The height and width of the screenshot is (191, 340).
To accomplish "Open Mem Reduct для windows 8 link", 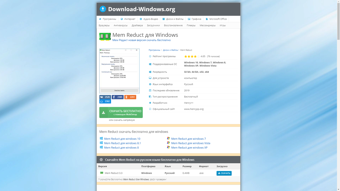I will [x=121, y=148].
